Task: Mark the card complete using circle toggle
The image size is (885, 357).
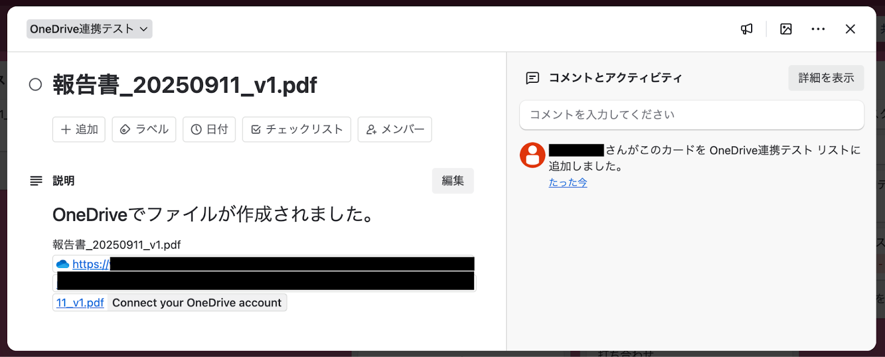Action: click(35, 85)
